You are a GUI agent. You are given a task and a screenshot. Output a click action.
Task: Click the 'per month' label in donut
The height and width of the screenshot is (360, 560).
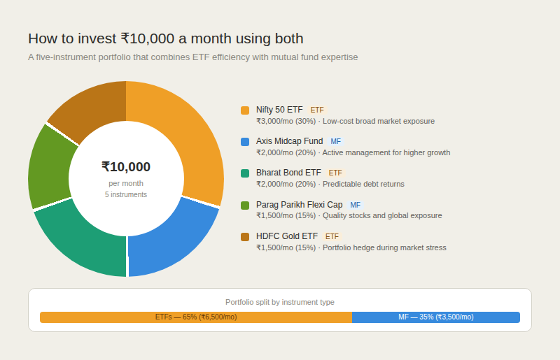[x=126, y=183]
